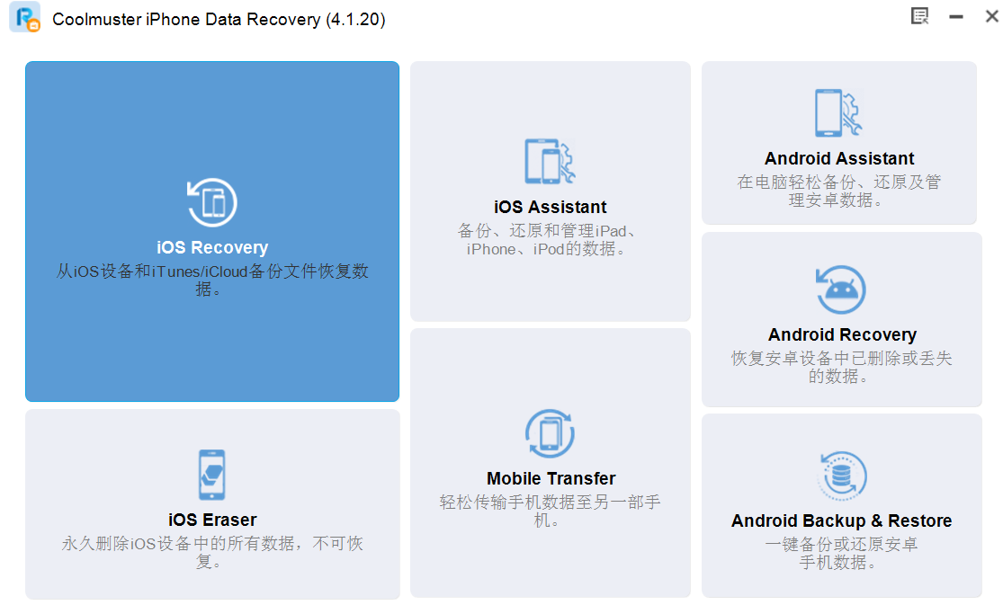Click the Mobile Transfer sync icon
1003x605 pixels.
[550, 433]
